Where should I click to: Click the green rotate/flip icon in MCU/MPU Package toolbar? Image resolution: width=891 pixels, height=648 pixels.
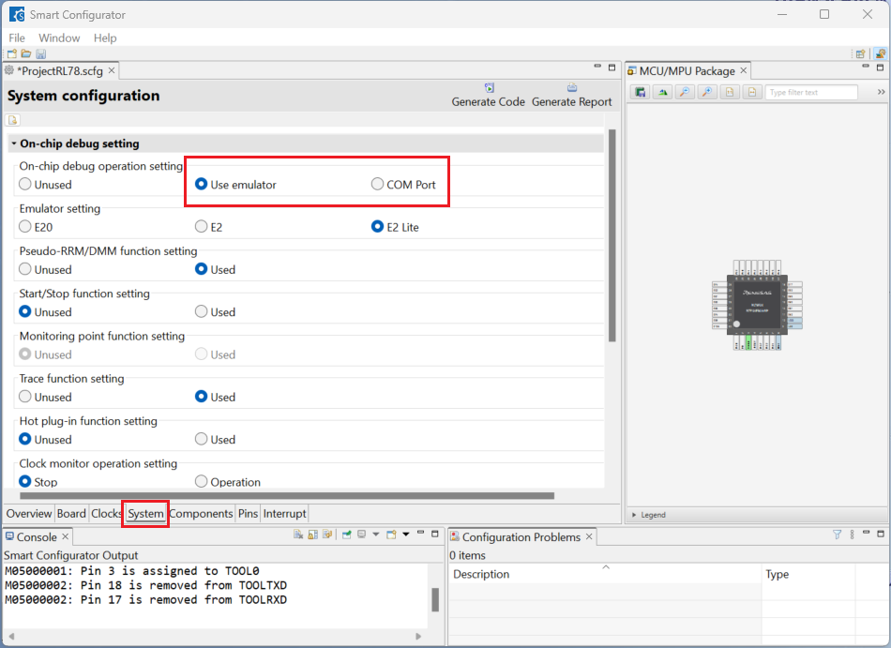[x=662, y=92]
